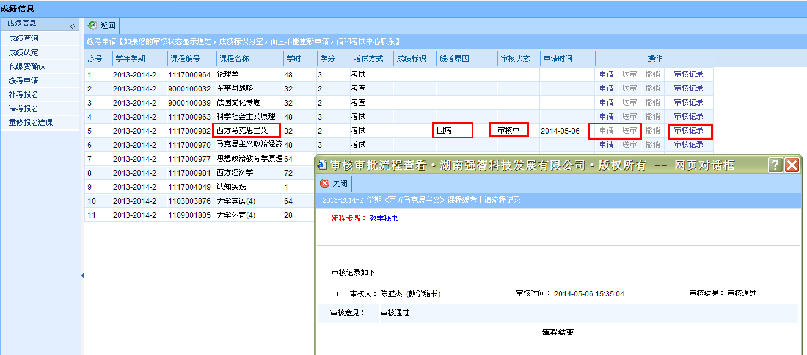Open 审核记录 for 法国文化专题 row
Screen dimensions: 807x355
(x=688, y=102)
